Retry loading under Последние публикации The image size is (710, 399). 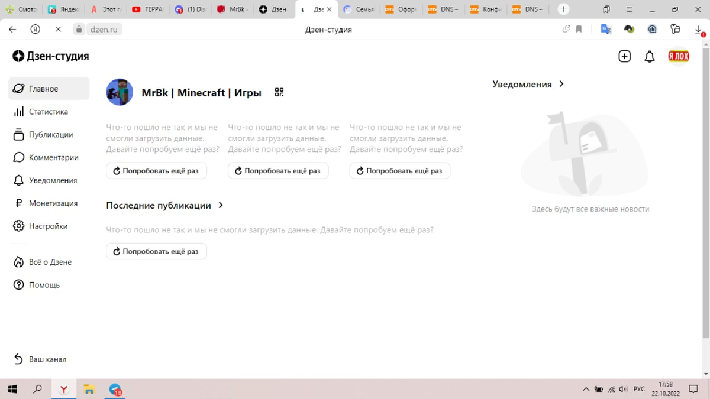[x=156, y=251]
